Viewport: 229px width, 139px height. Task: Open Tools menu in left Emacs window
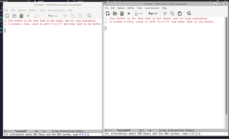(x=42, y=10)
